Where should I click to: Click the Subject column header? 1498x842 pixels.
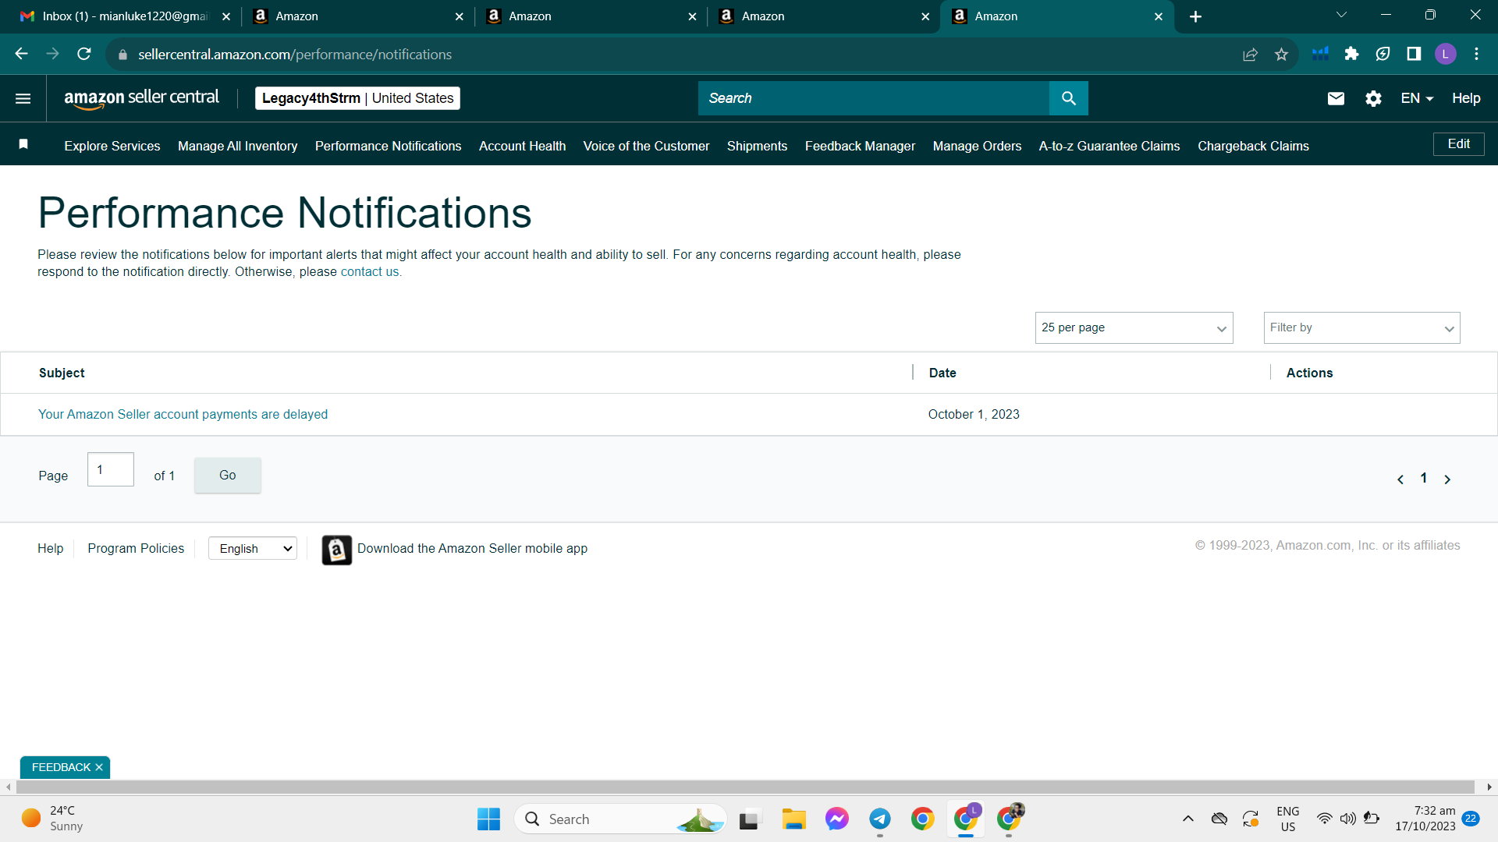coord(62,373)
